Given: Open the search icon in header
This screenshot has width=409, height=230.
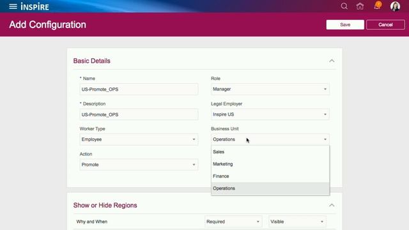Looking at the screenshot, I should click(x=344, y=6).
